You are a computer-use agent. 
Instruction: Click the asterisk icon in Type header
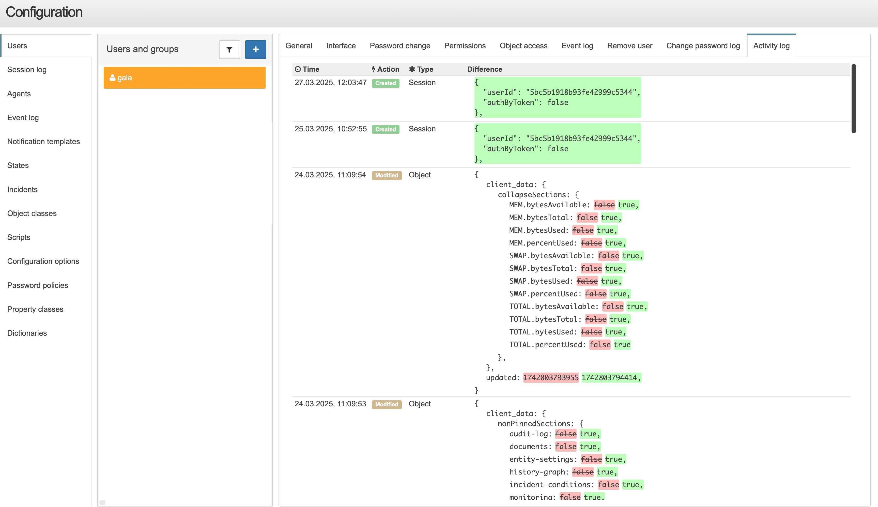(412, 69)
